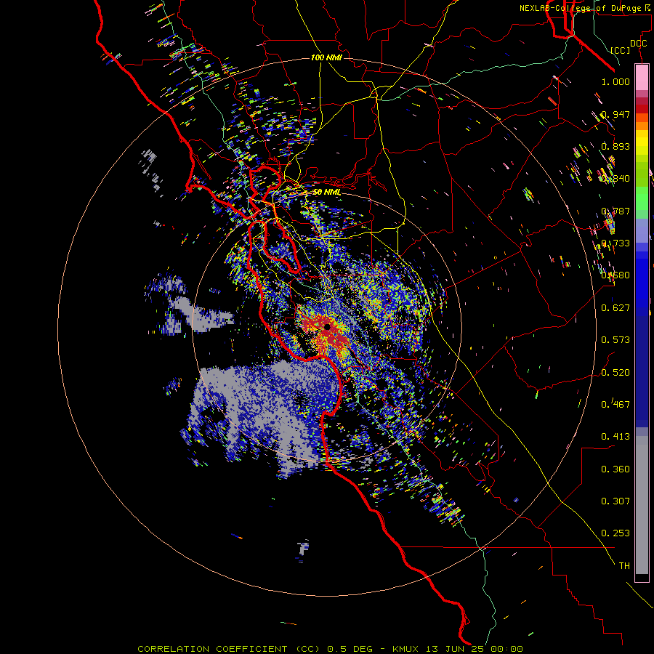Select the 1.000 scale value
This screenshot has width=654, height=654.
[615, 81]
